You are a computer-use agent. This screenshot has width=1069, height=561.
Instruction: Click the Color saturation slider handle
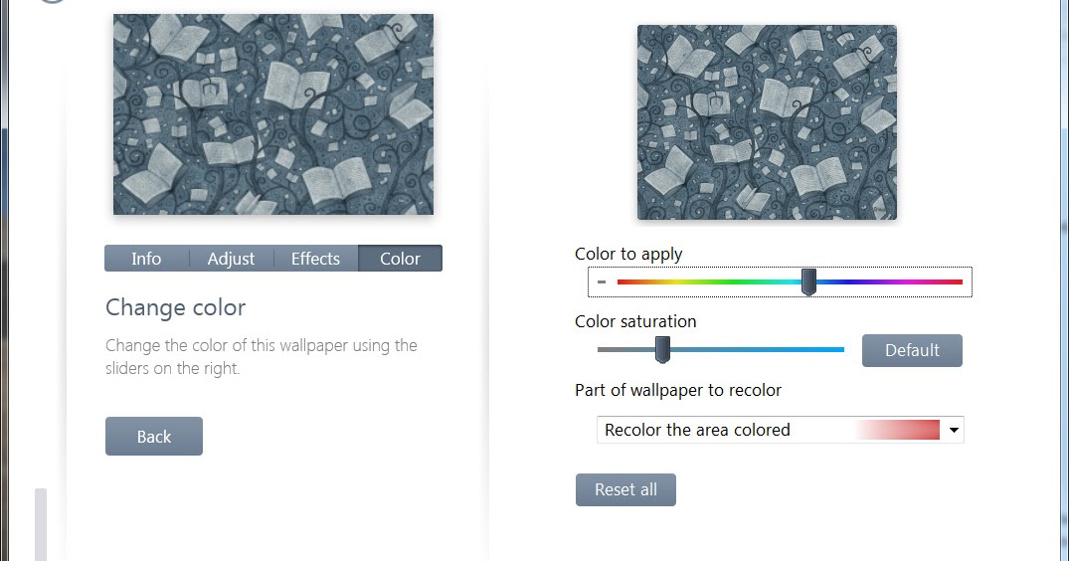pos(662,350)
